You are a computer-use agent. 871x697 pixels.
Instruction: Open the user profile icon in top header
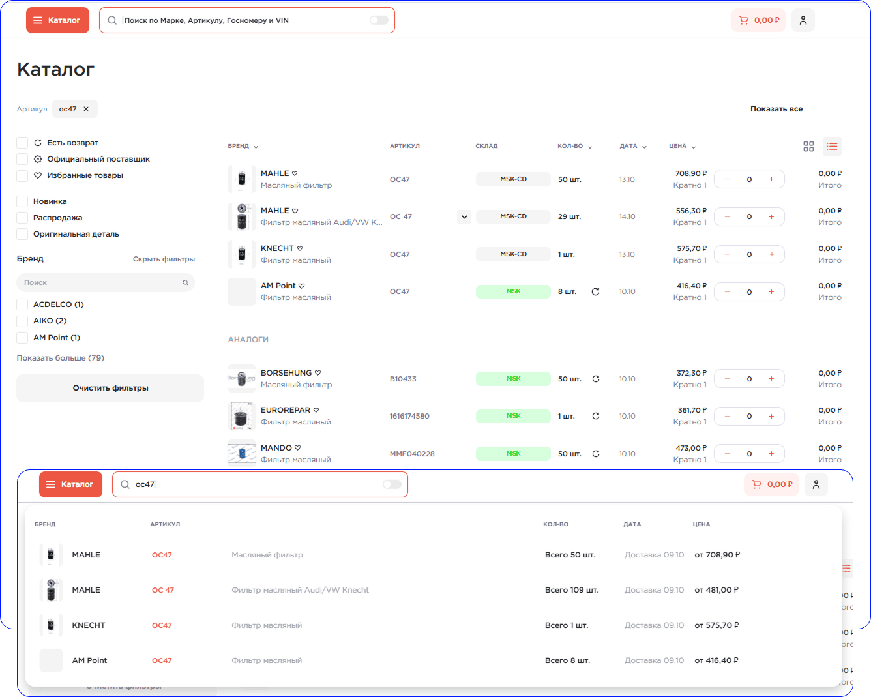pos(803,20)
